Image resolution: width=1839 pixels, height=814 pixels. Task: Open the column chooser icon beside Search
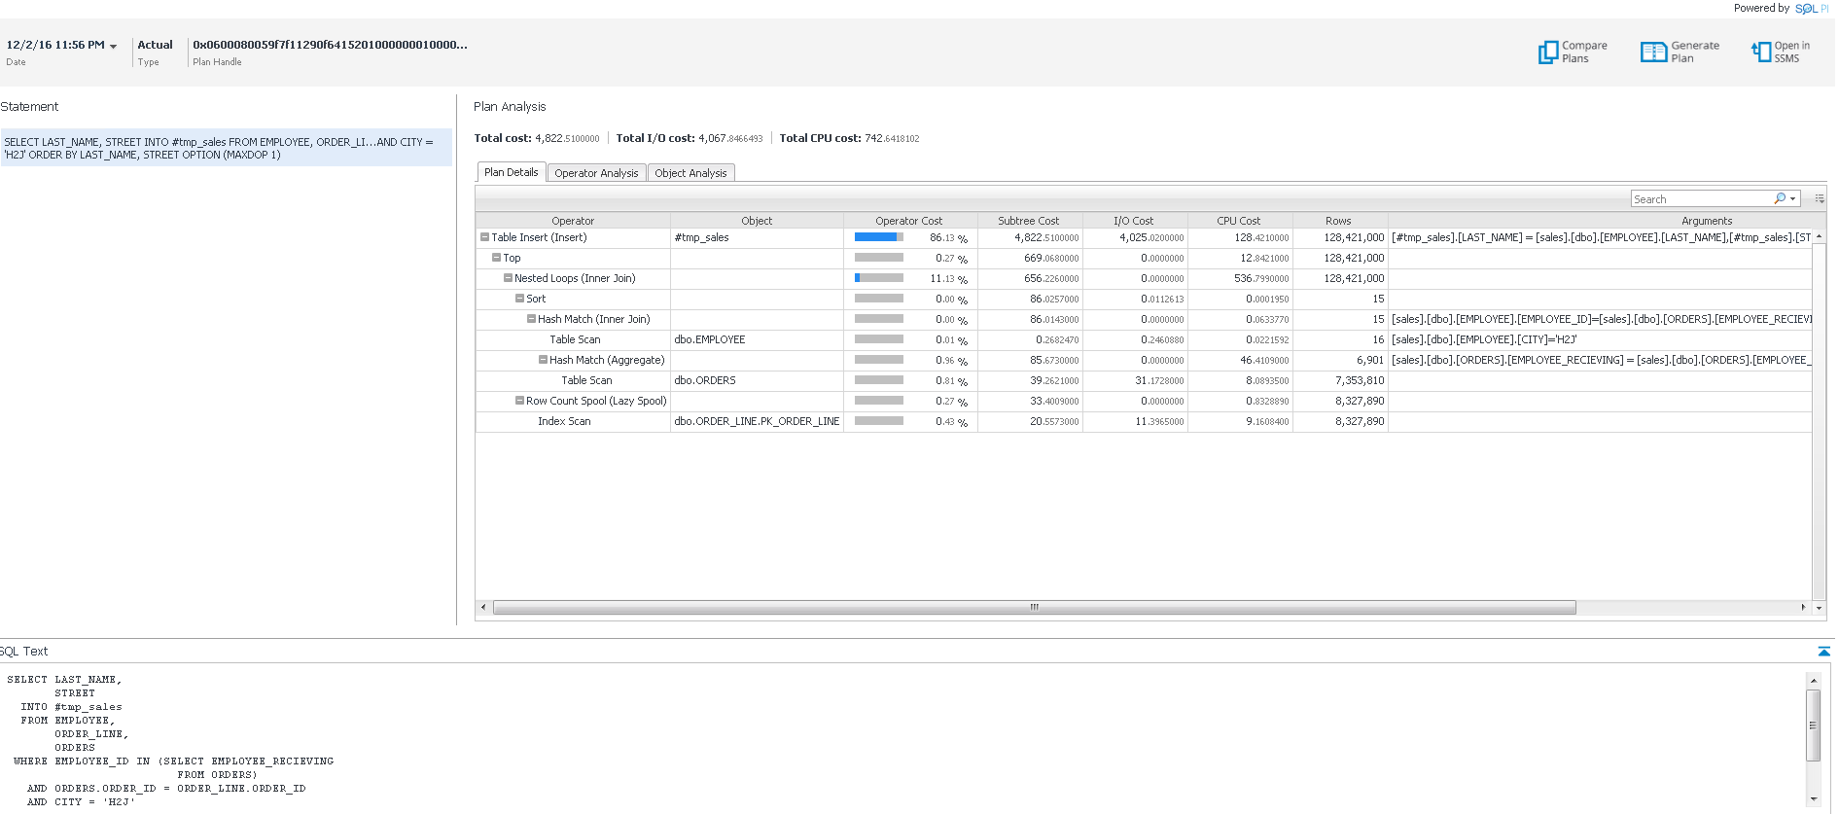[1820, 198]
